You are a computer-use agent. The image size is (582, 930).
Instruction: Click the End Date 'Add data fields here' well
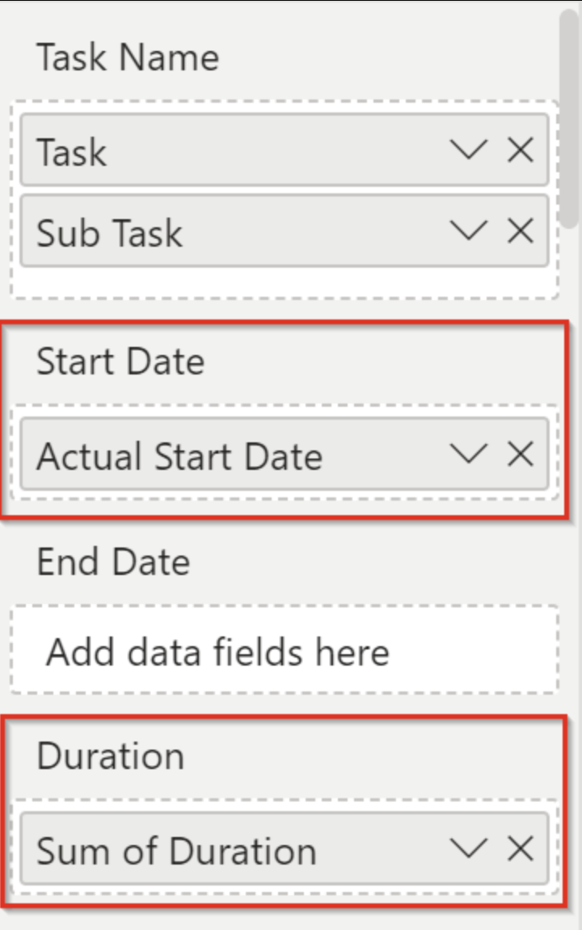click(284, 651)
